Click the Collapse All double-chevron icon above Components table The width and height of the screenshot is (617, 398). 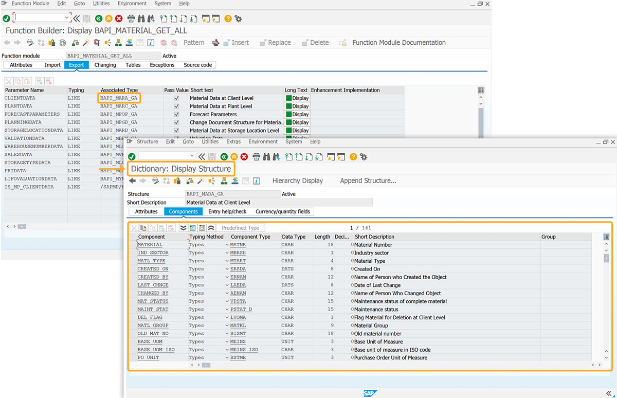pyautogui.click(x=211, y=228)
